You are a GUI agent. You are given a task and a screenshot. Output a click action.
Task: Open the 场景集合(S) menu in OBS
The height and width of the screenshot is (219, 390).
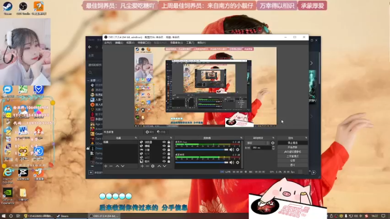(x=176, y=43)
